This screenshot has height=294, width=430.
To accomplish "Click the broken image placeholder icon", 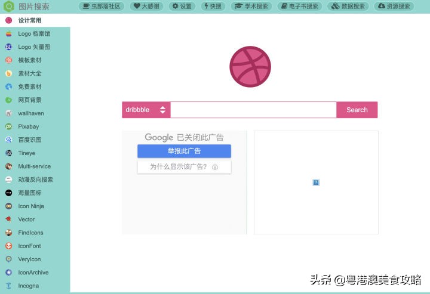I will click(x=316, y=182).
